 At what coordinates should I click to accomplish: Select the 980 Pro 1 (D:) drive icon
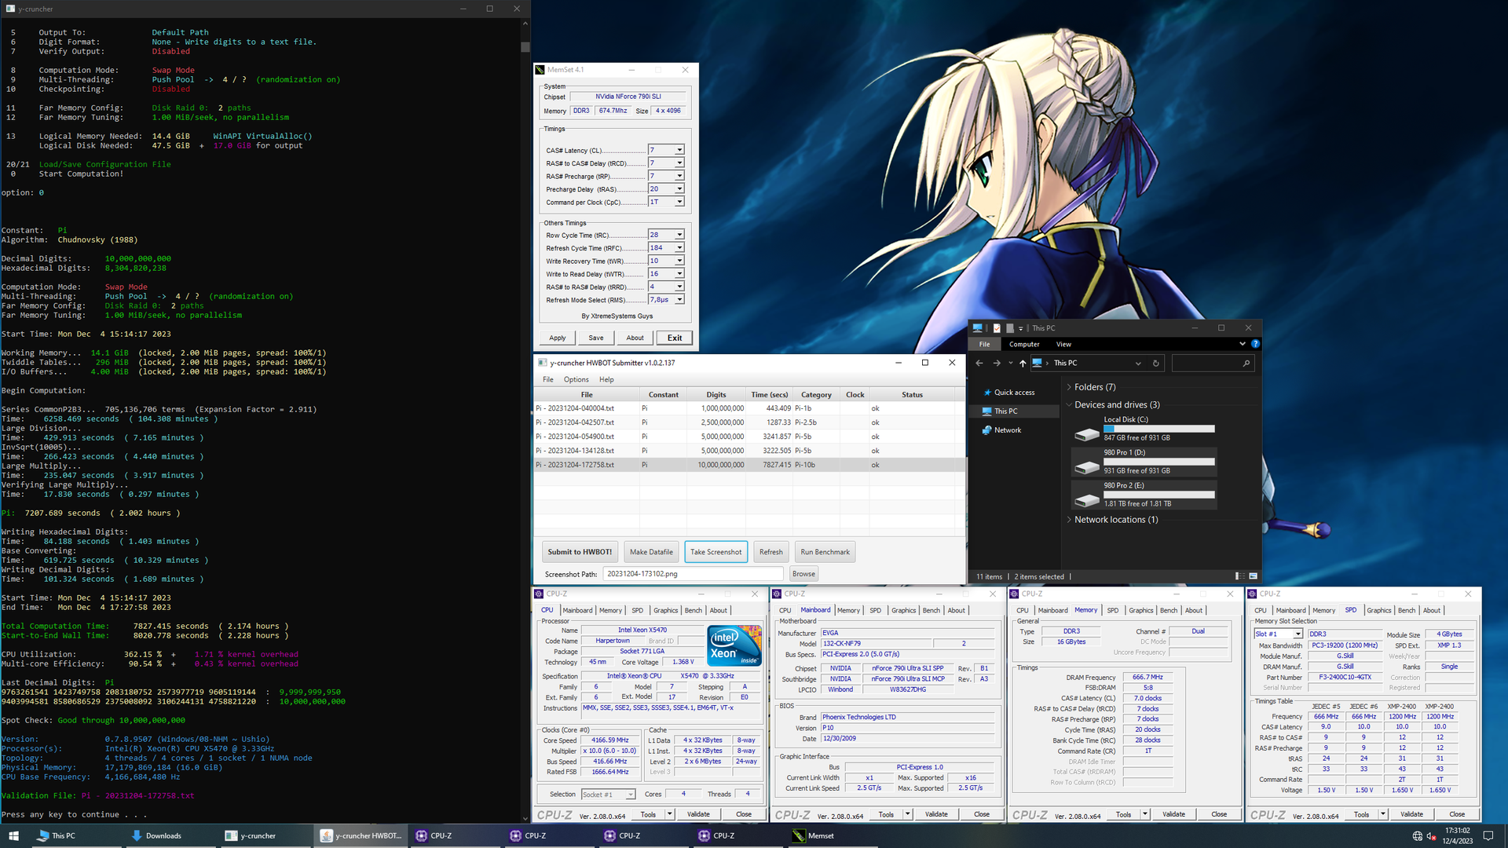tap(1087, 466)
